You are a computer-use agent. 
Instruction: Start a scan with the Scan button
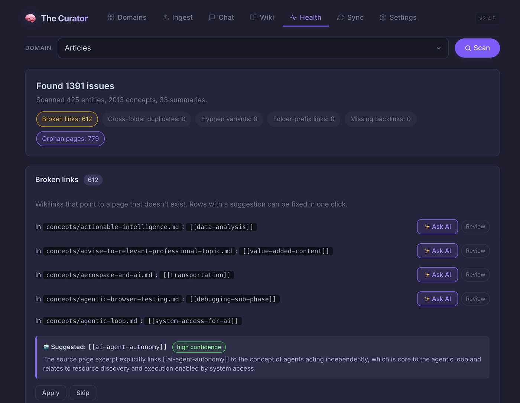pyautogui.click(x=477, y=48)
